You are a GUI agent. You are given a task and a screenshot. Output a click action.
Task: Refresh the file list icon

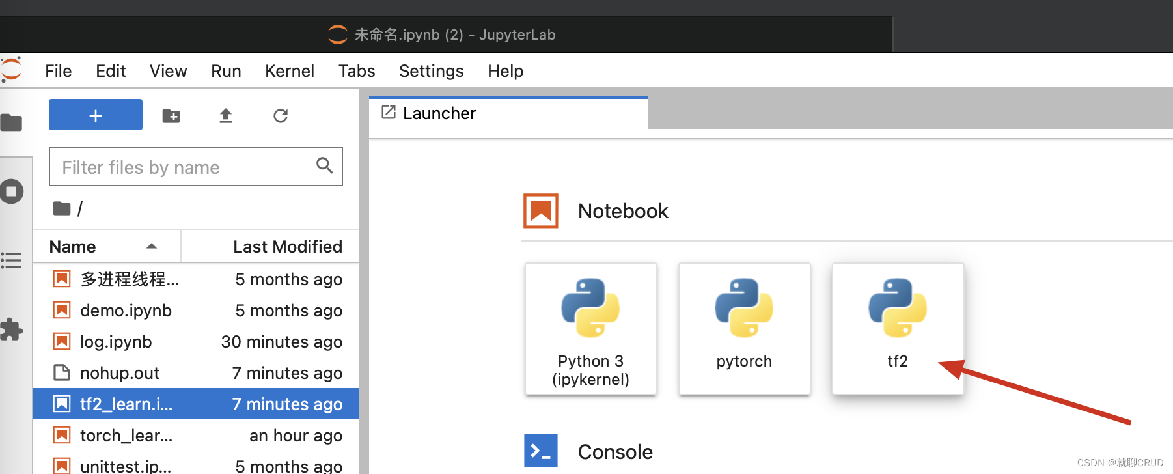281,116
